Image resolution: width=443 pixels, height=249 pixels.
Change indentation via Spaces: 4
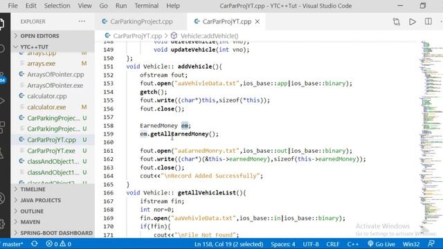(x=283, y=244)
